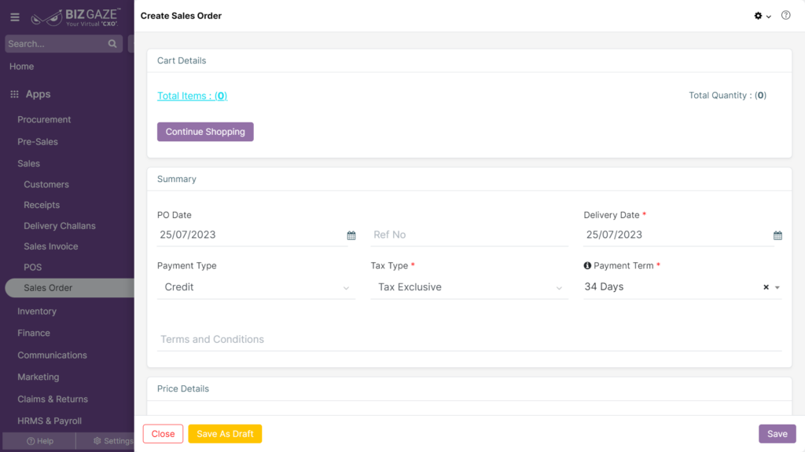Click the search magnifier icon

[x=112, y=44]
